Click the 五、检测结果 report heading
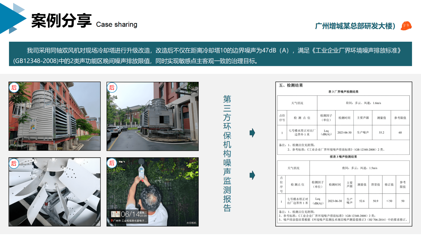This screenshot has width=421, height=237. point(291,85)
